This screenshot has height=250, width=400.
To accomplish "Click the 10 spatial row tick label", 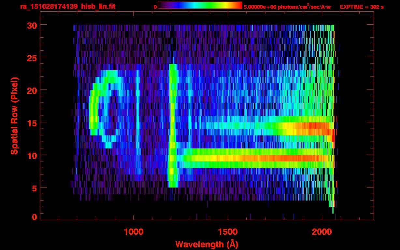I will pos(32,155).
